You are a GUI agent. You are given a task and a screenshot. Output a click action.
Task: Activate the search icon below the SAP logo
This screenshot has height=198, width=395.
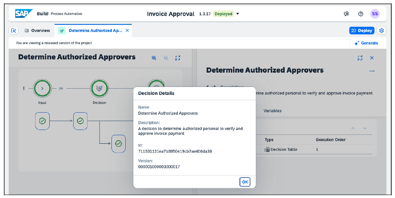(13, 30)
